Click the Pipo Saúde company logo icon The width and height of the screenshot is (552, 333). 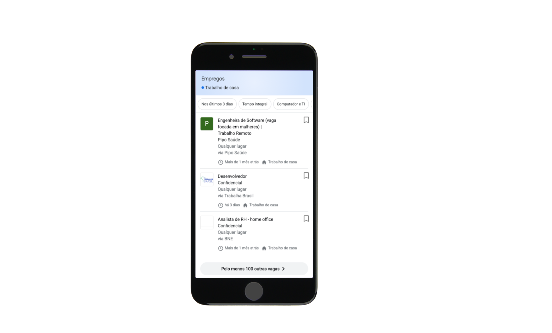click(x=207, y=123)
